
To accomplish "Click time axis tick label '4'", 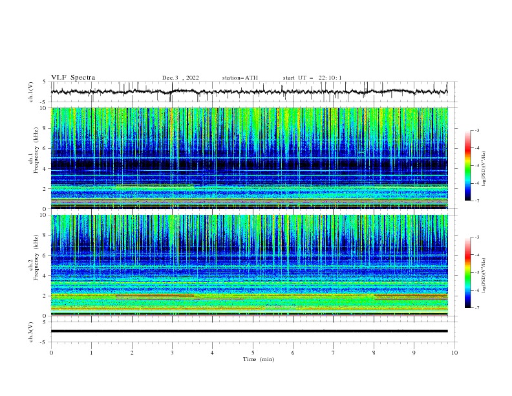I will tap(212, 353).
